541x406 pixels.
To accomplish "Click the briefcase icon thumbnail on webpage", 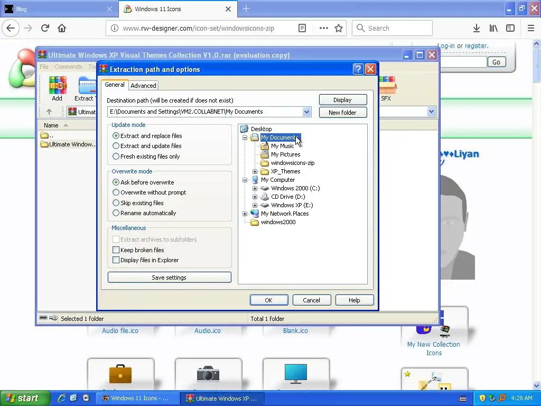I will point(120,374).
